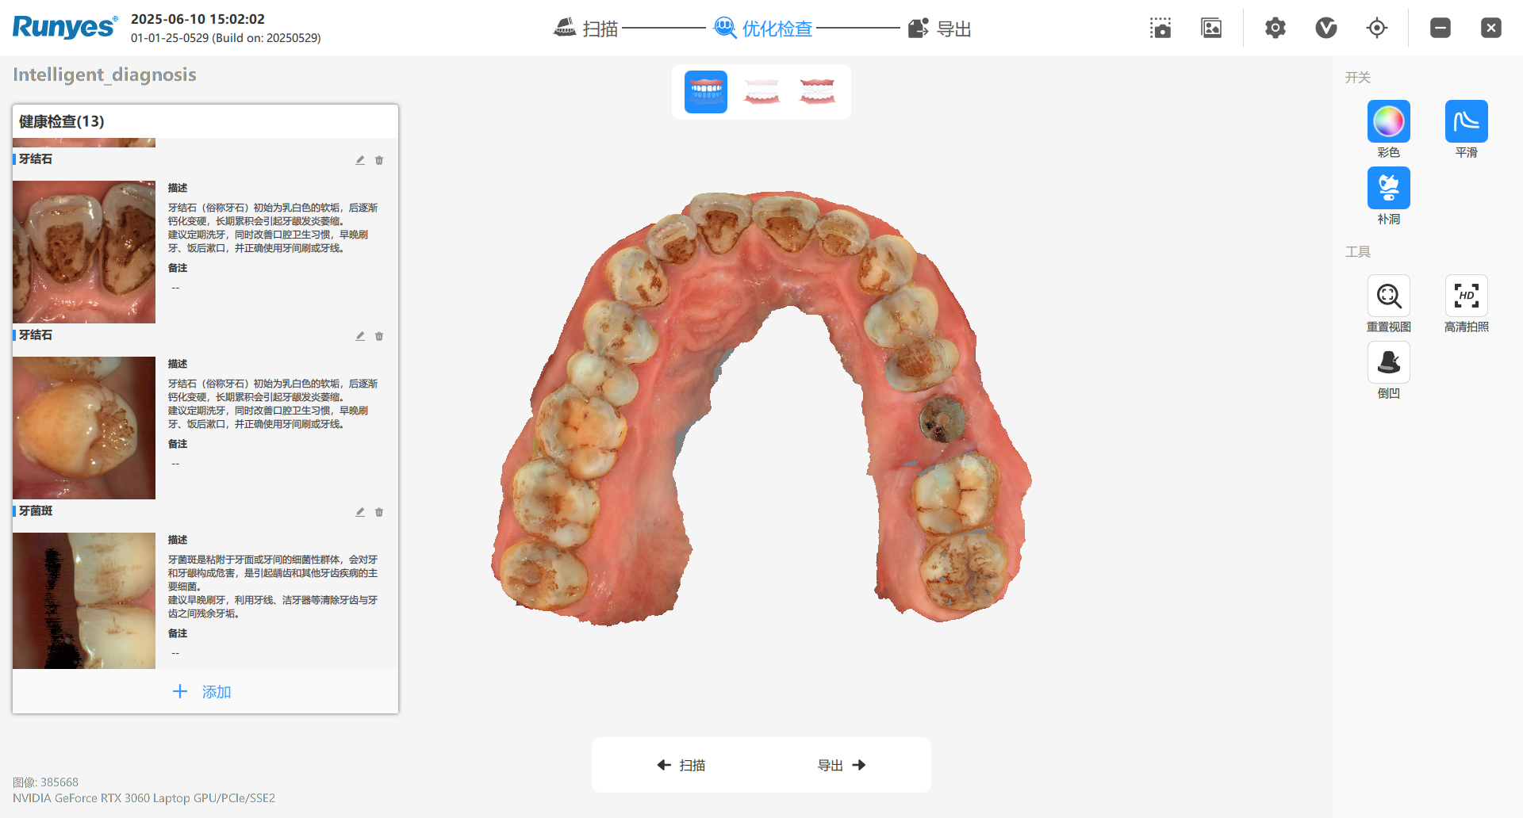Toggle the 彩色 color display switch
This screenshot has height=818, width=1523.
tap(1388, 122)
